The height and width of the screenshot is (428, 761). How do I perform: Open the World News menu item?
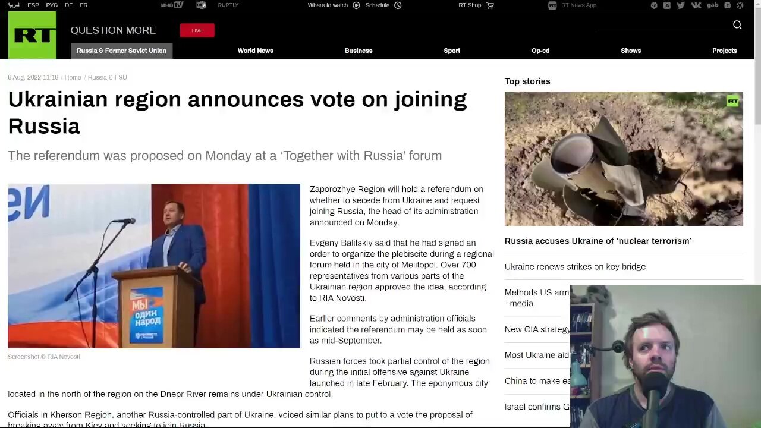256,51
